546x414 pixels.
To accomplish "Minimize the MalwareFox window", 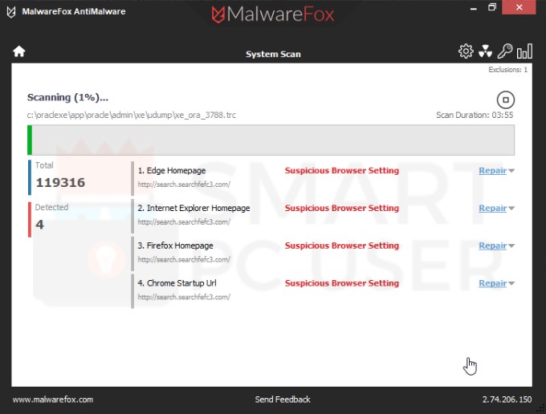I will pos(473,8).
